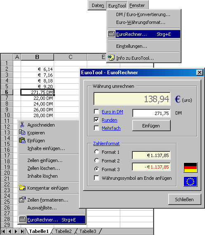This screenshot has height=235, width=205.
Task: Switch to the Tabelle1 sheet tab
Action: [x=39, y=231]
